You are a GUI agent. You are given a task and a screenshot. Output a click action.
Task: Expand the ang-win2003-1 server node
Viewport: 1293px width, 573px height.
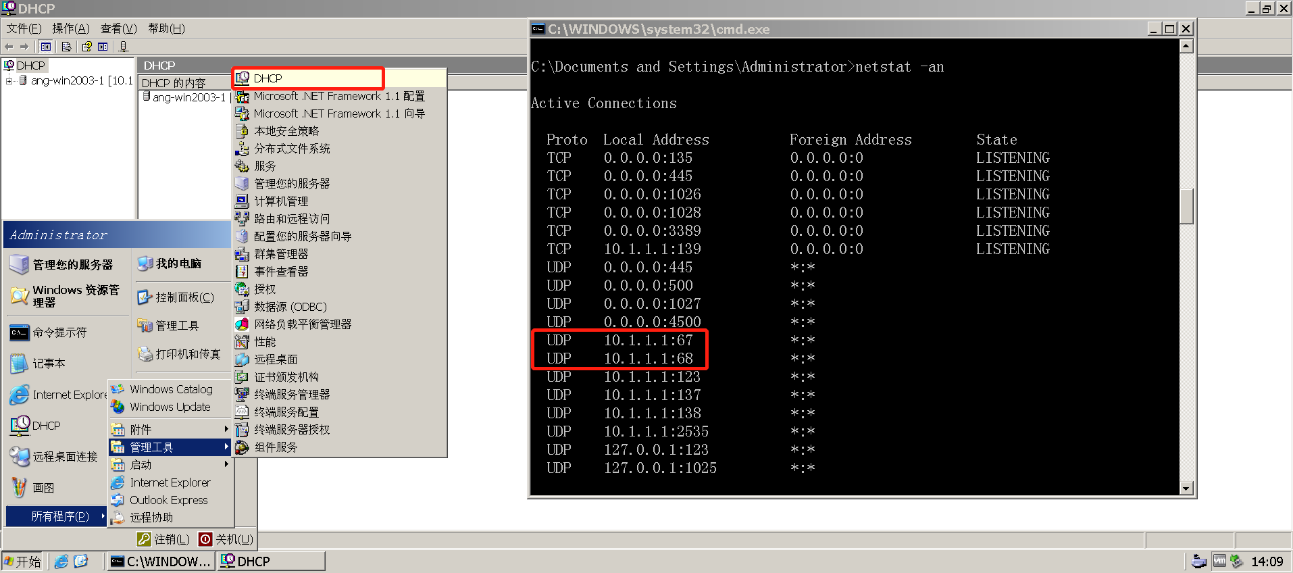(x=9, y=81)
